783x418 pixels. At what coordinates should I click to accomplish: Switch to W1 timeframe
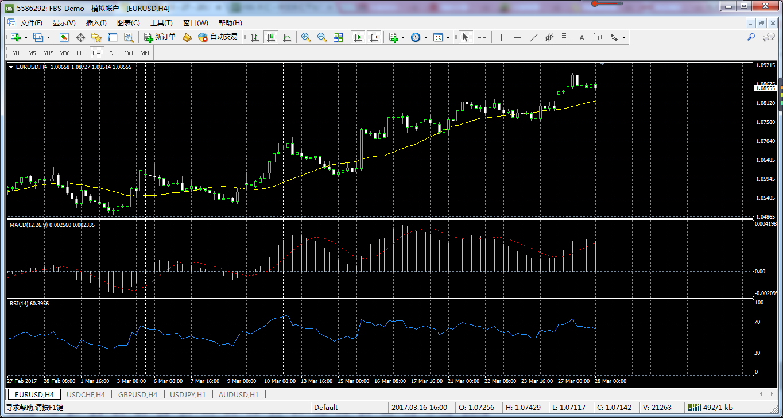pos(129,53)
